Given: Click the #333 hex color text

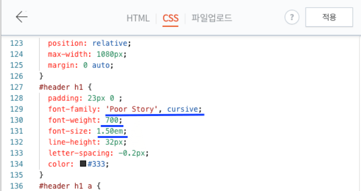Looking at the screenshot, I should tap(96, 164).
